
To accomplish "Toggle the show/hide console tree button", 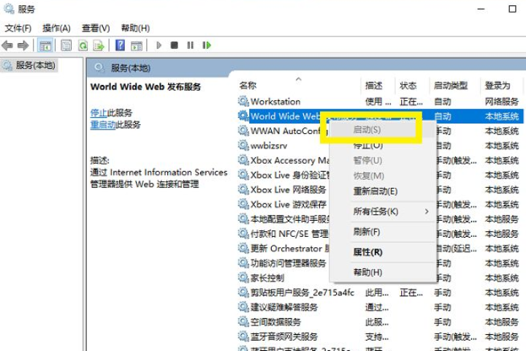I will click(45, 45).
